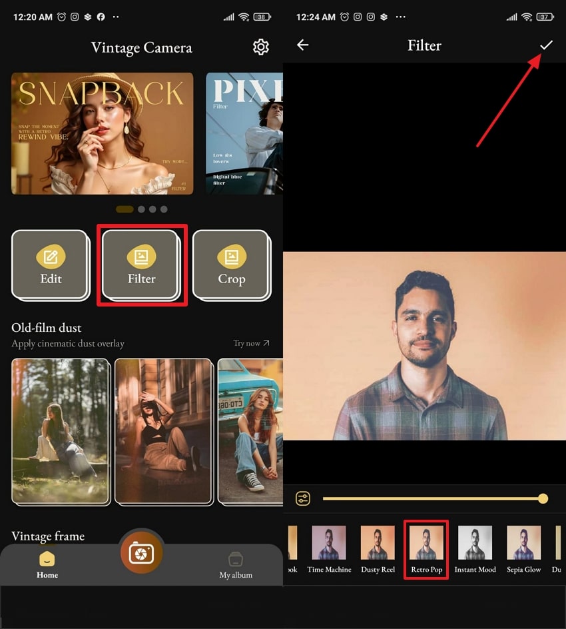Tap the battery indicator showing 38
Image resolution: width=566 pixels, height=629 pixels.
click(262, 17)
